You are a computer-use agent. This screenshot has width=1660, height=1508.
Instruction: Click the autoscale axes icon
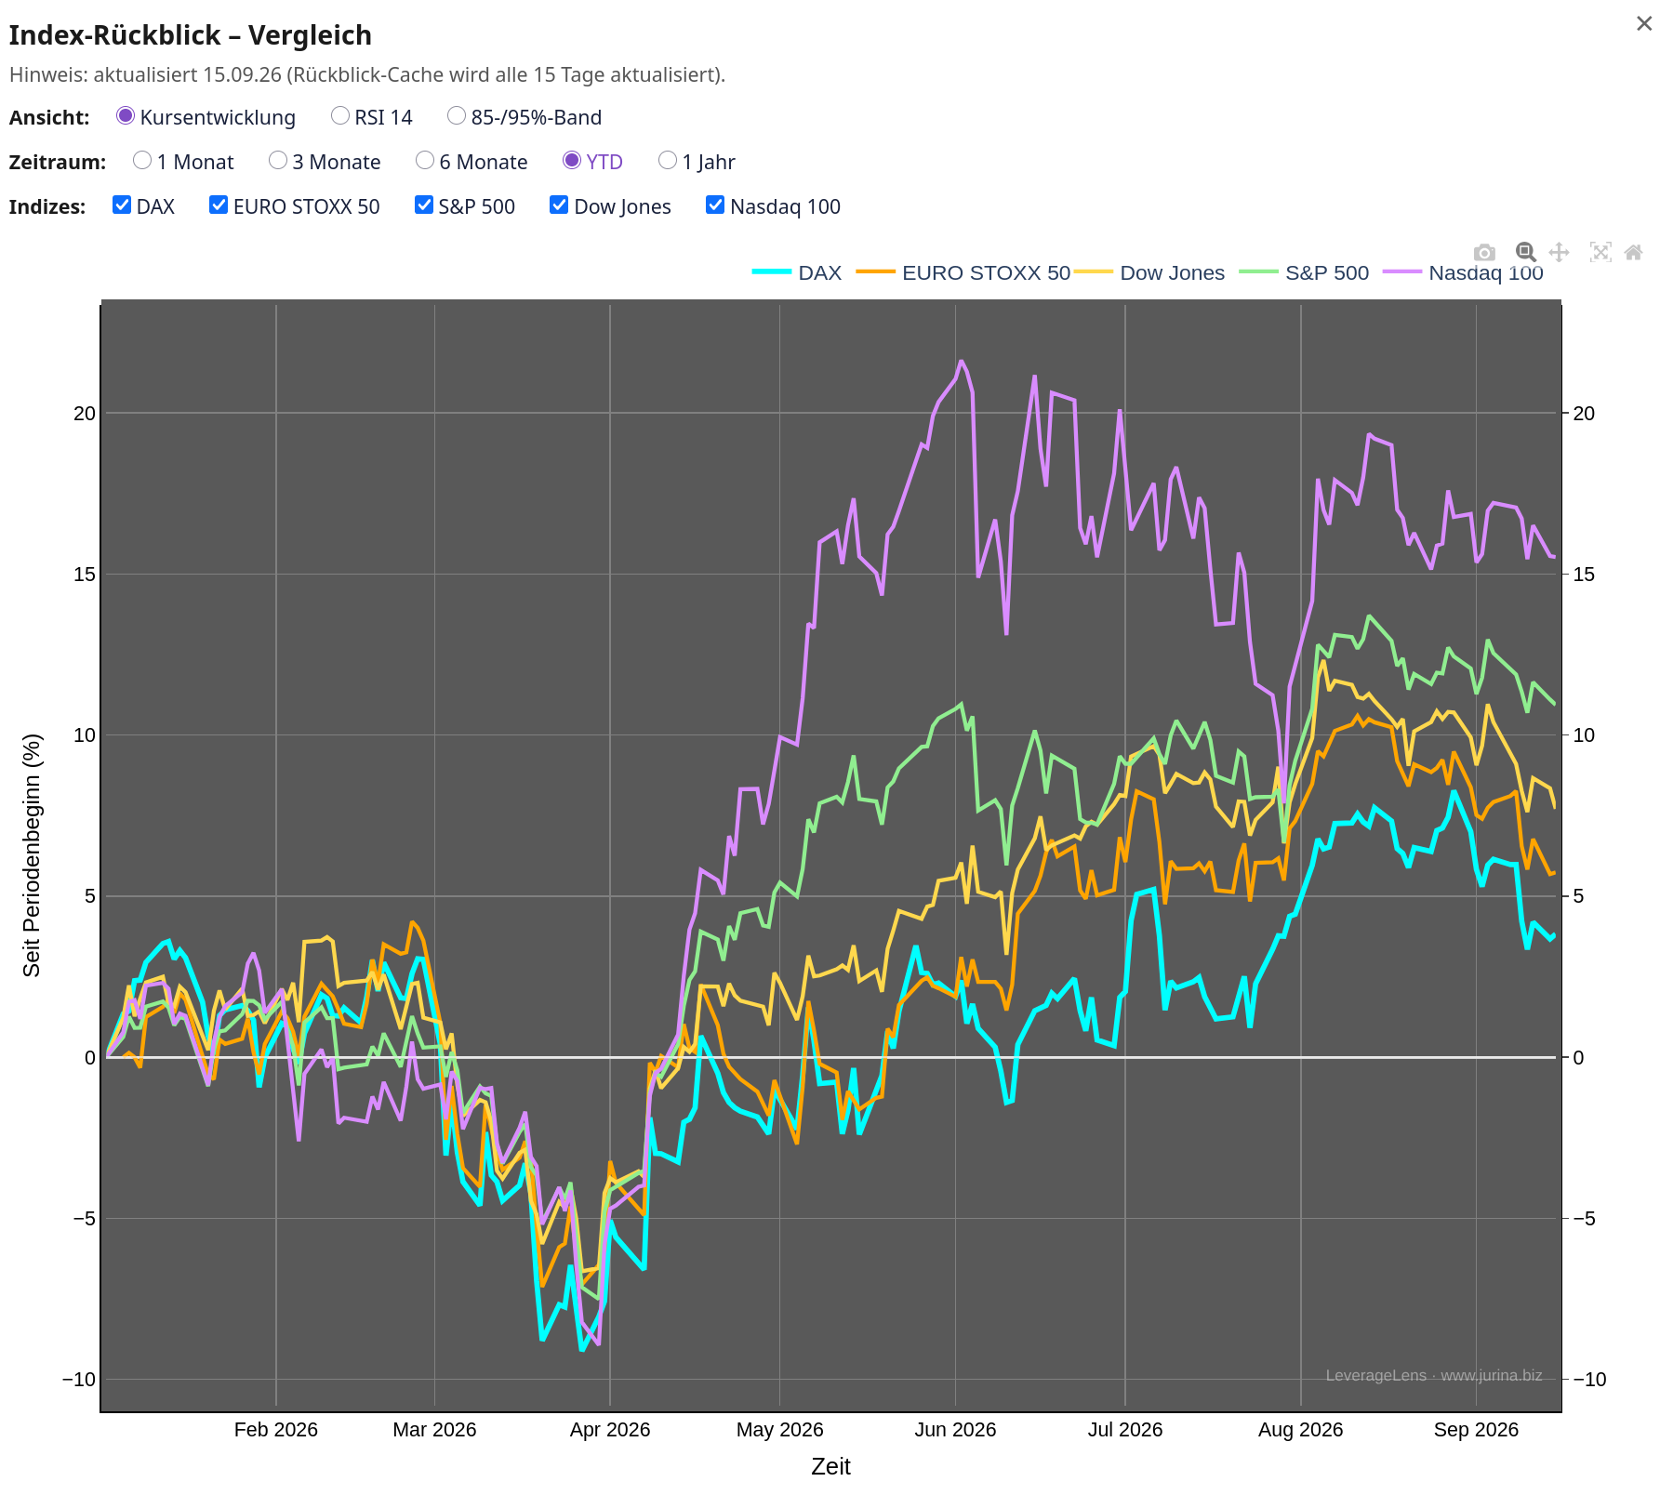point(1600,252)
